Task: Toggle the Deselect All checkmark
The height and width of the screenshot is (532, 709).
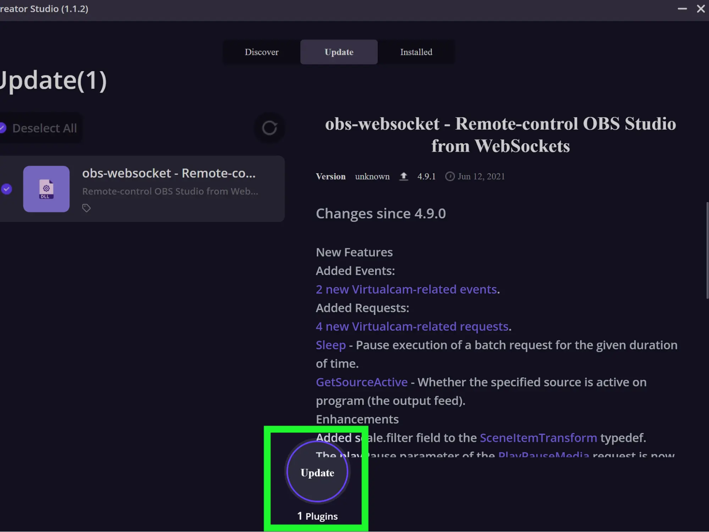Action: click(3, 128)
